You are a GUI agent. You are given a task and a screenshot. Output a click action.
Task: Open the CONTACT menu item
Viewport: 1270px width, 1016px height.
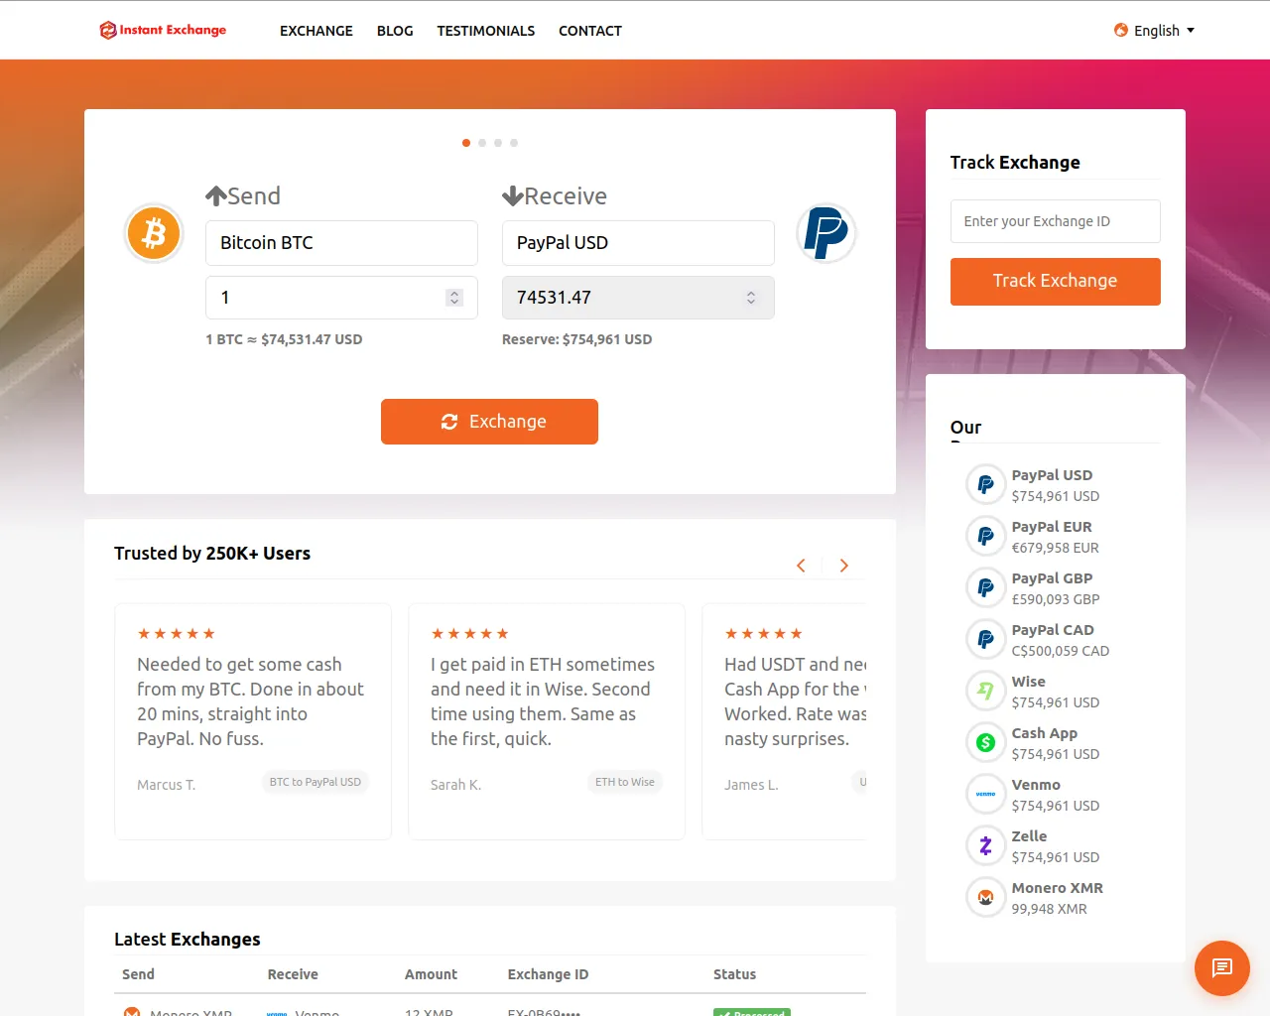point(590,31)
